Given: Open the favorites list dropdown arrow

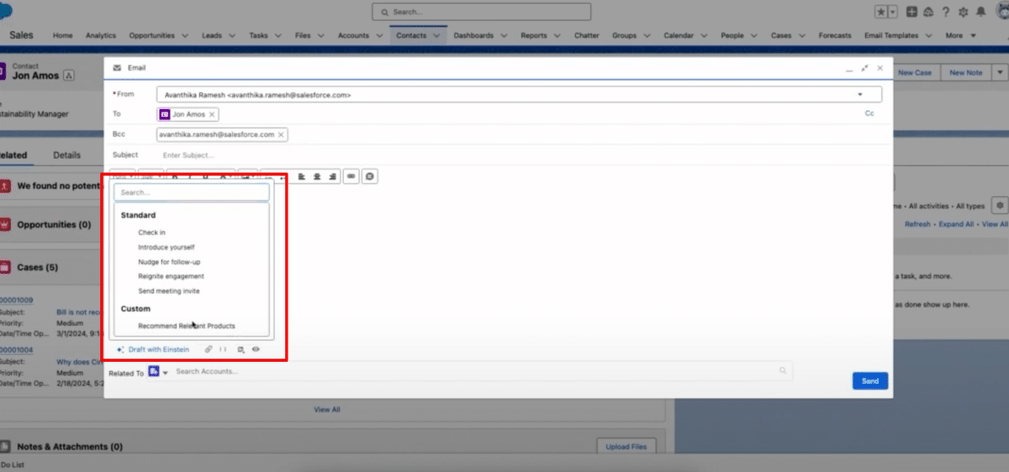Looking at the screenshot, I should pyautogui.click(x=893, y=12).
